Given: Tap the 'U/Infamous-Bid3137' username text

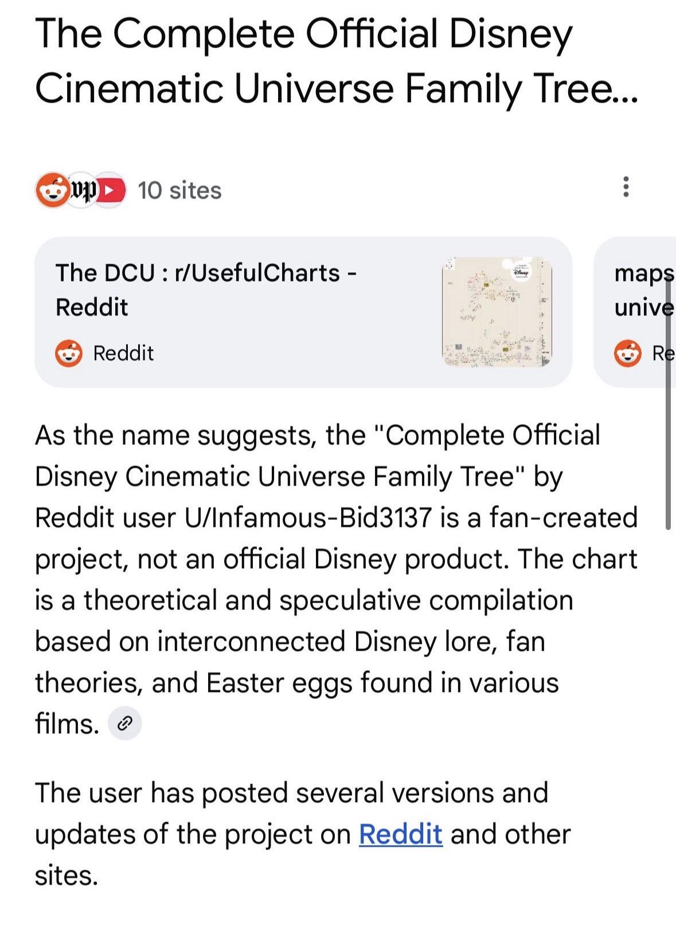Looking at the screenshot, I should tap(308, 518).
